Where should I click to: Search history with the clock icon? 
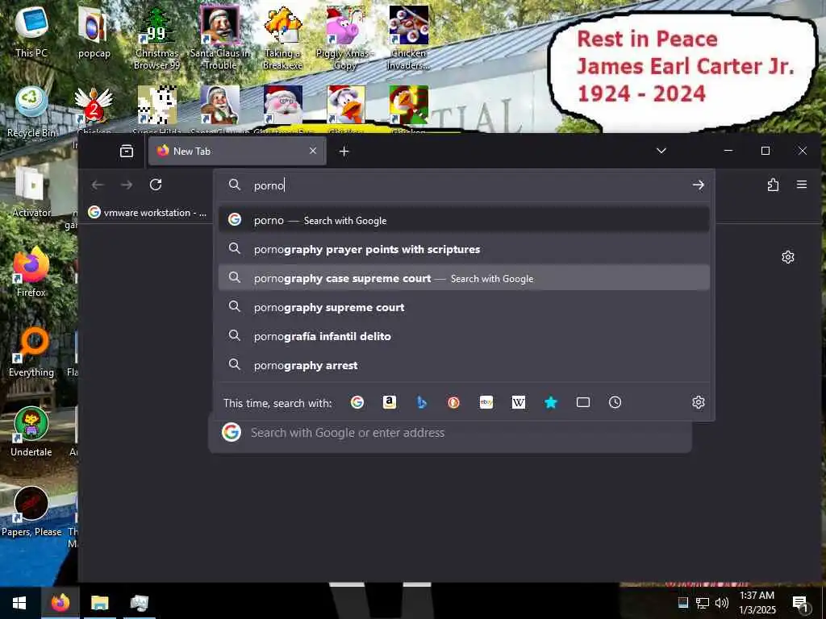point(615,403)
